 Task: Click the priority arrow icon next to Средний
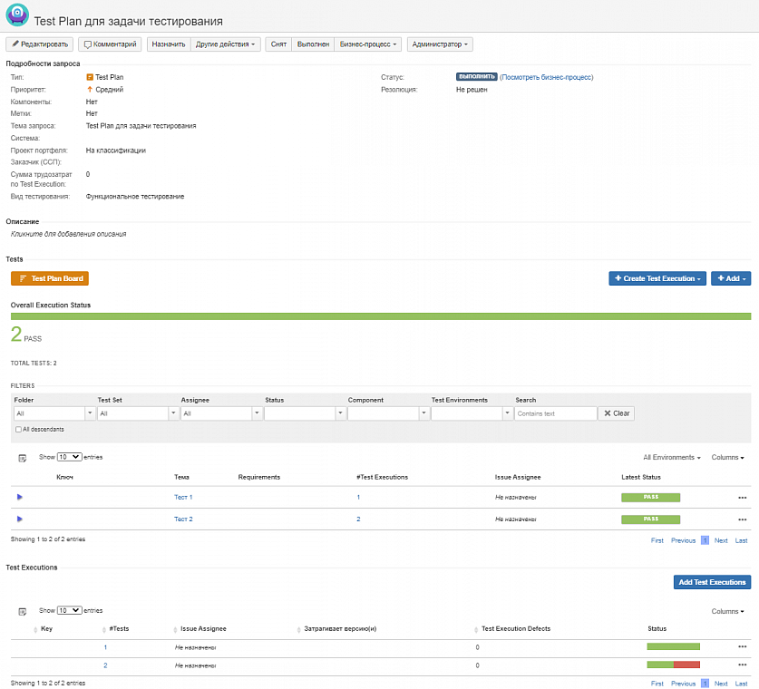90,90
